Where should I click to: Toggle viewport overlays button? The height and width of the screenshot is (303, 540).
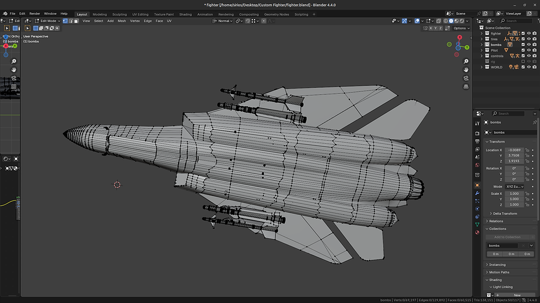coord(417,21)
